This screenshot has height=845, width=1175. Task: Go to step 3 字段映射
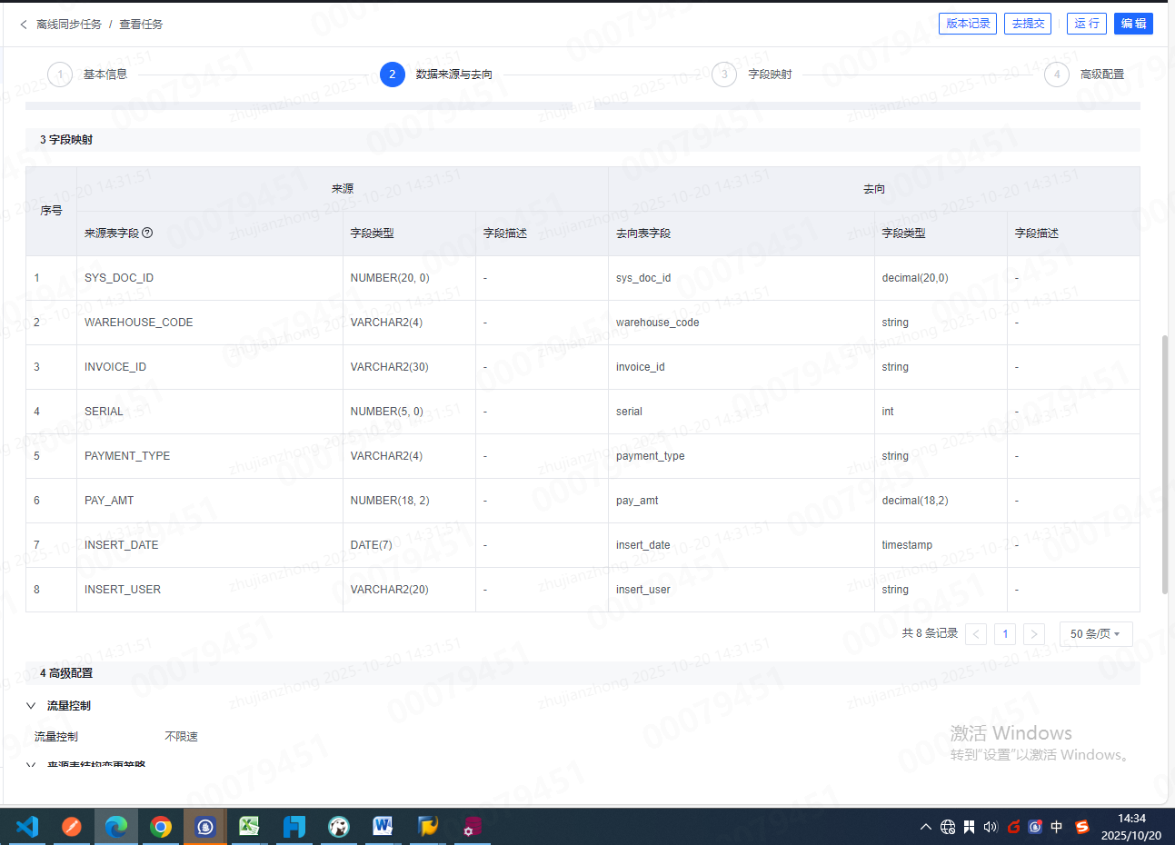click(724, 75)
